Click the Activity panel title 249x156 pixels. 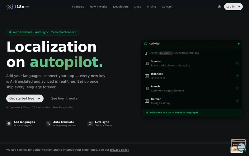[154, 44]
